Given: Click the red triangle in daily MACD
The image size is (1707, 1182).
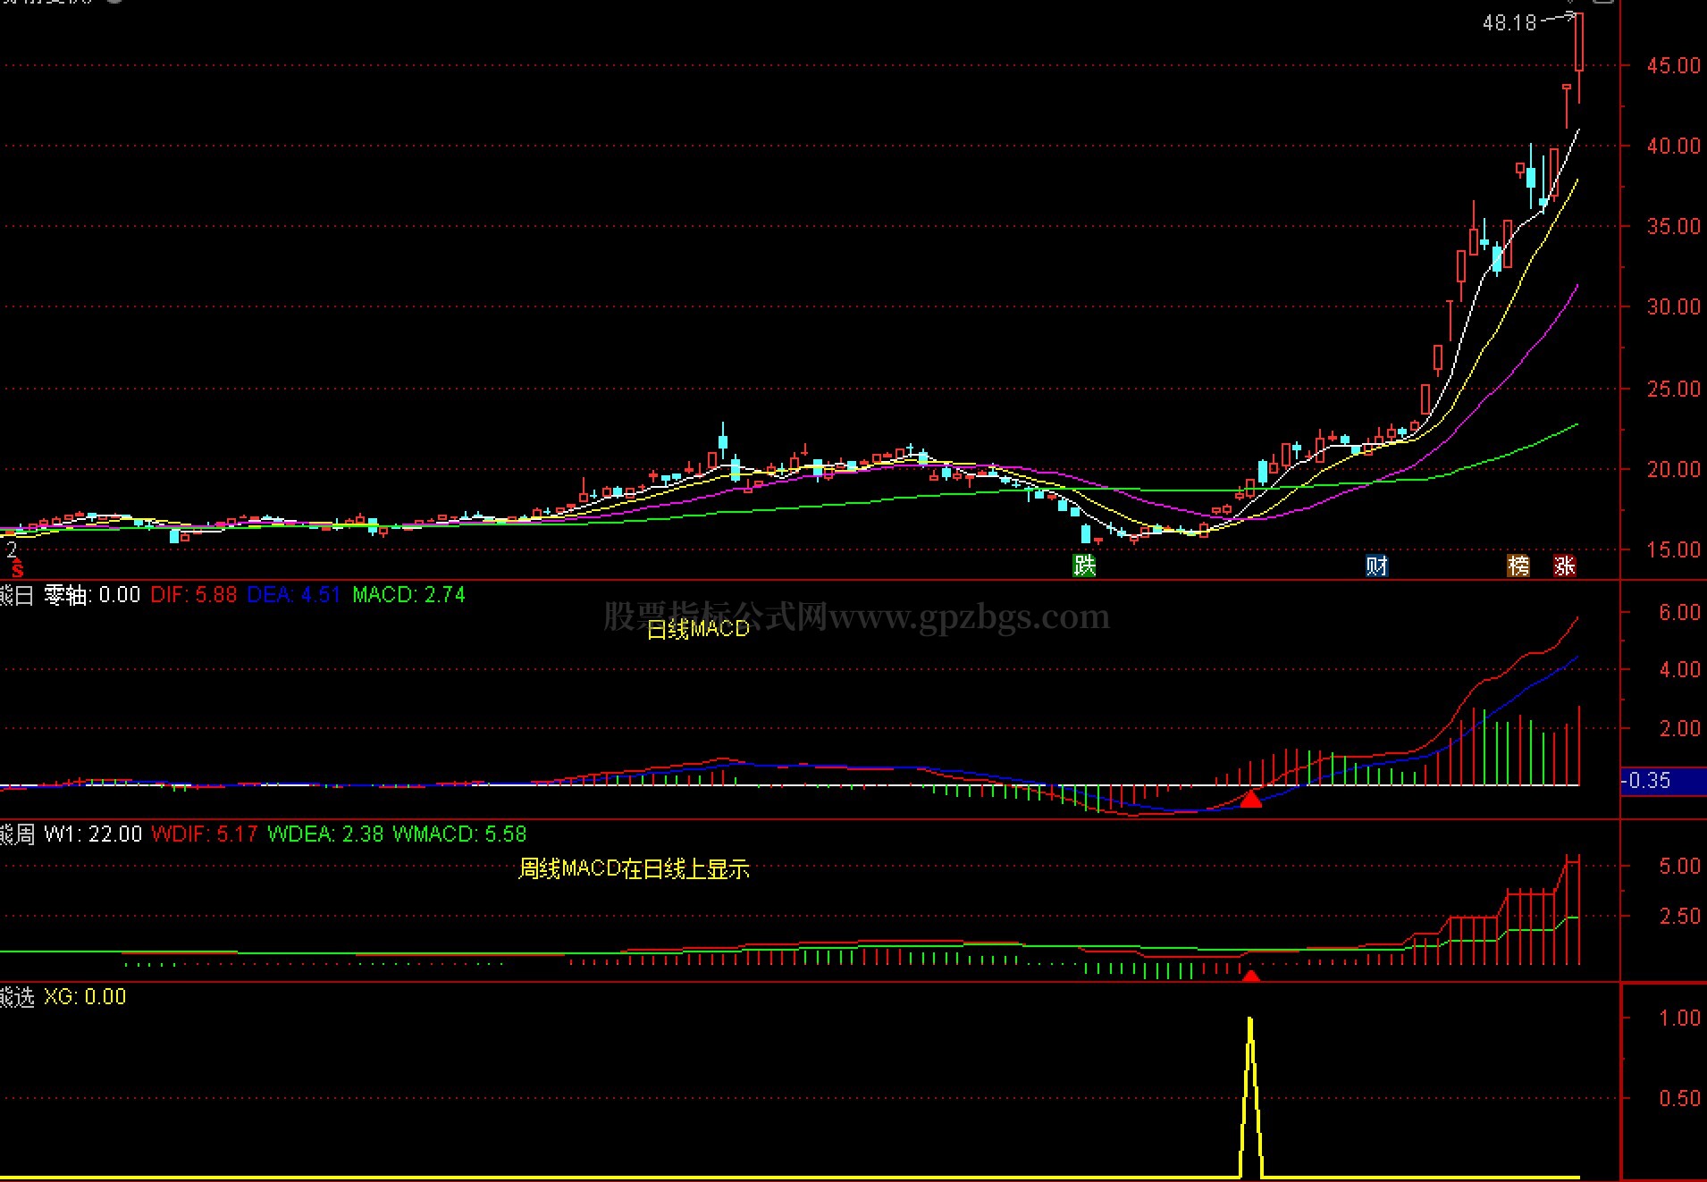Looking at the screenshot, I should pyautogui.click(x=1251, y=798).
